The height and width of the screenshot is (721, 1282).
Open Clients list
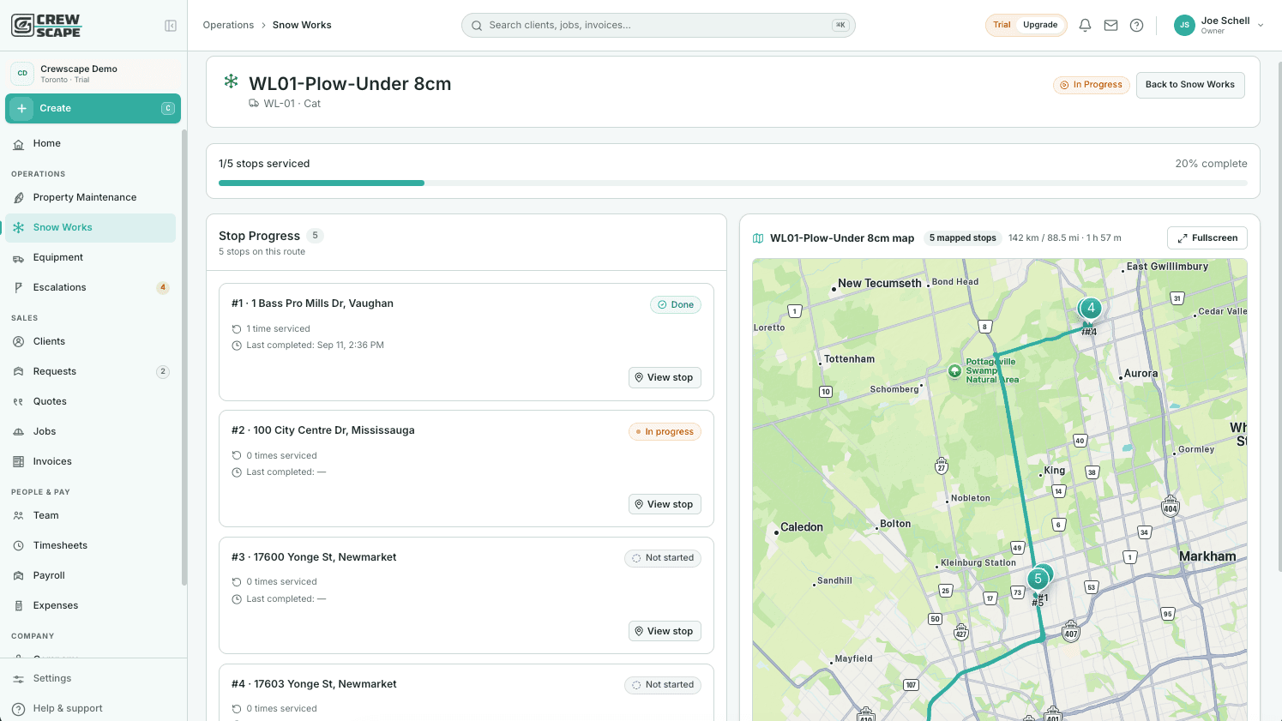point(90,341)
